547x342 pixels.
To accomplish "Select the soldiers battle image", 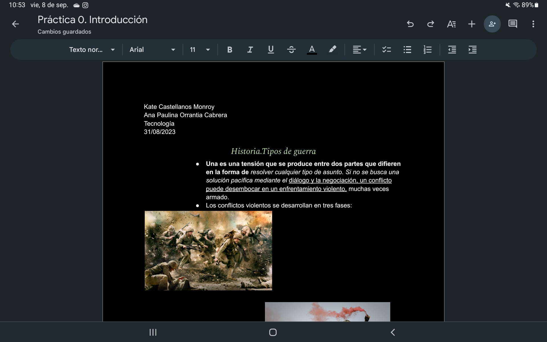I will tap(208, 251).
